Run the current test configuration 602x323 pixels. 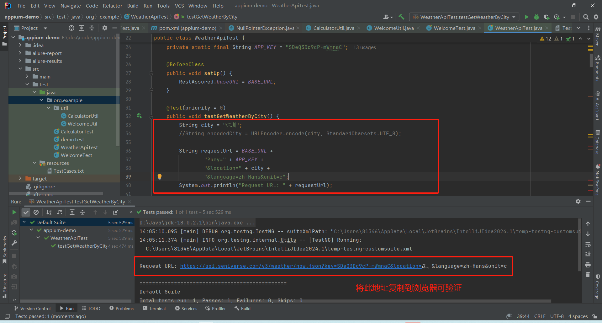point(526,17)
